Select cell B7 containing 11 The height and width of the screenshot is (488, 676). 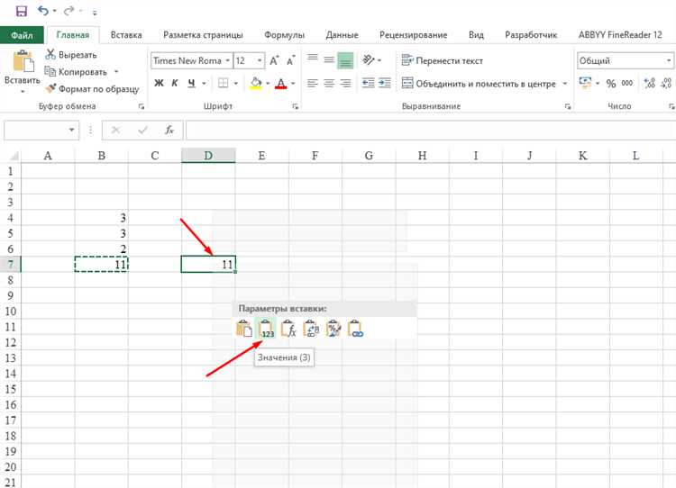click(101, 264)
